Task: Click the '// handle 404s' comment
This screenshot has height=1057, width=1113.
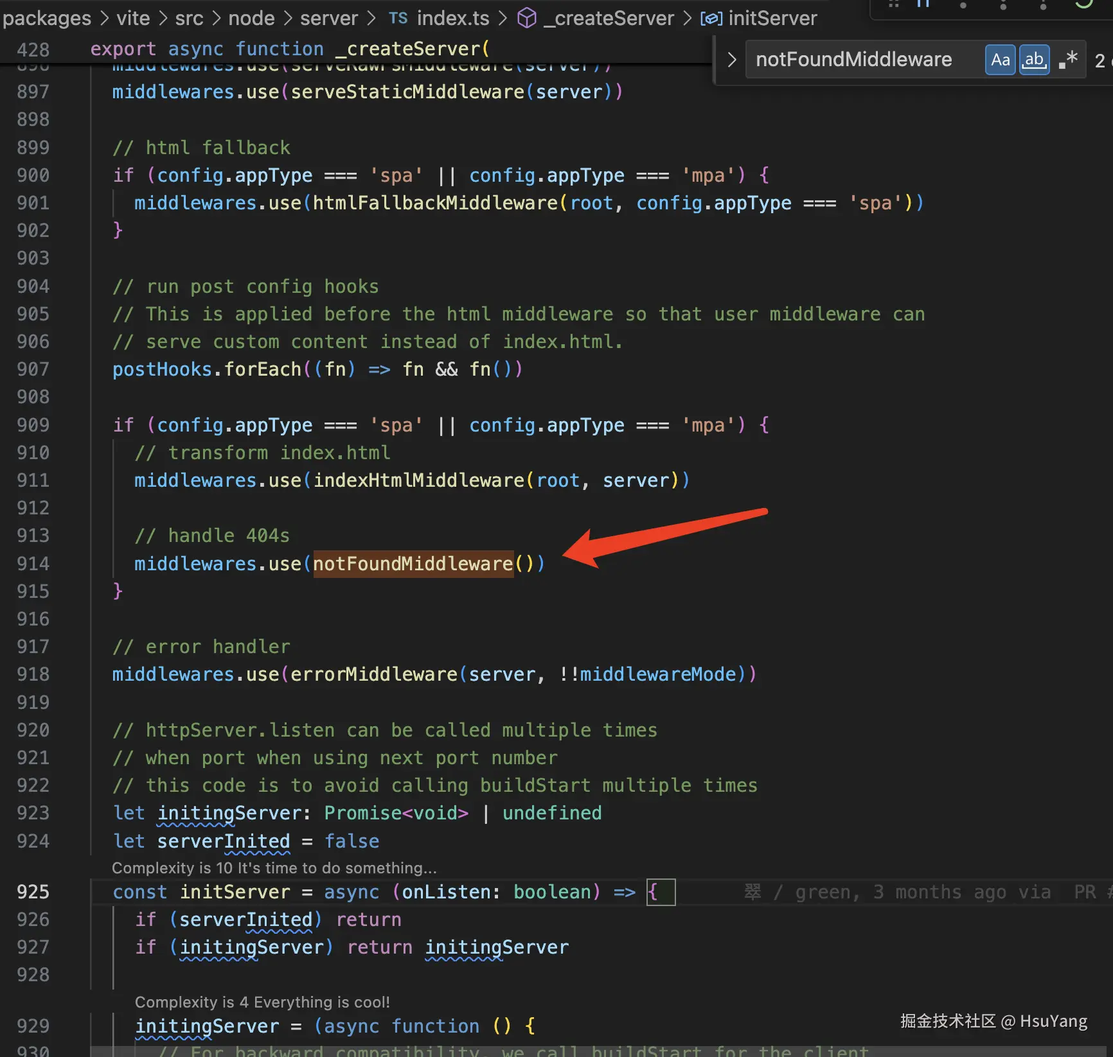Action: click(212, 536)
